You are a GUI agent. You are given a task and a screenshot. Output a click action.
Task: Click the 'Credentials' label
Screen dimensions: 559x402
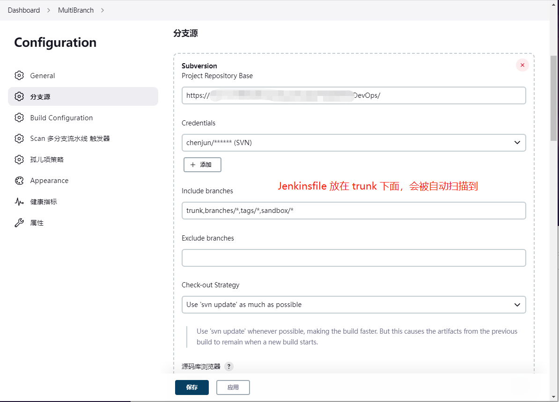coord(199,123)
